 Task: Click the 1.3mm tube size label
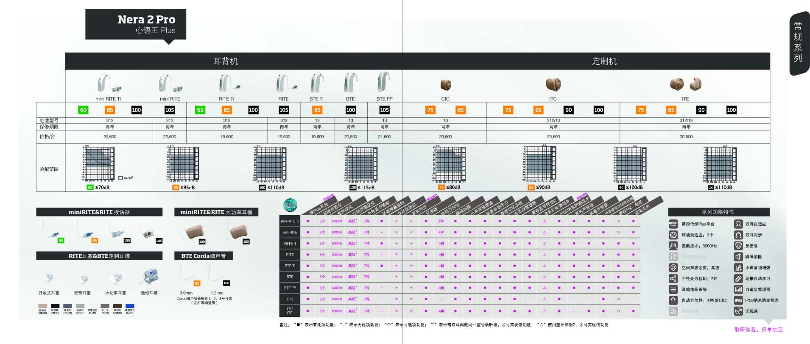tap(217, 293)
